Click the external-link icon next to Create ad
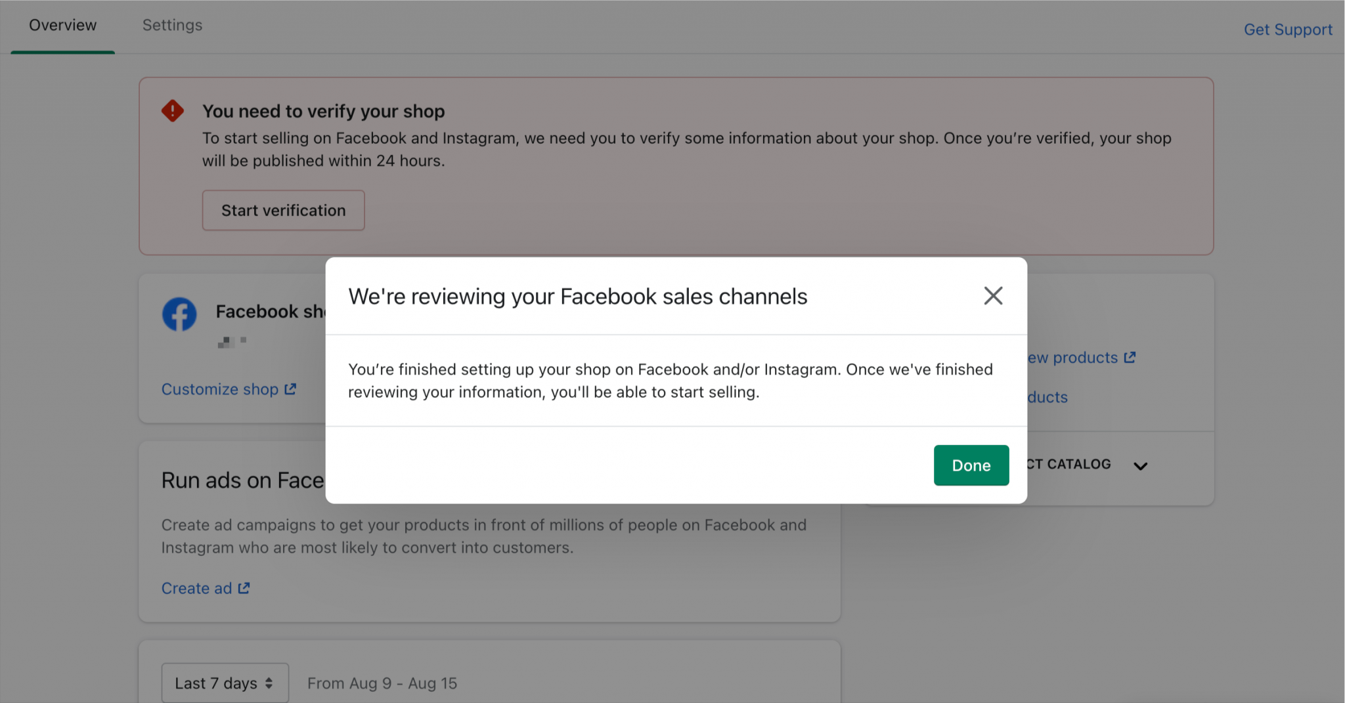The height and width of the screenshot is (703, 1345). pyautogui.click(x=244, y=588)
